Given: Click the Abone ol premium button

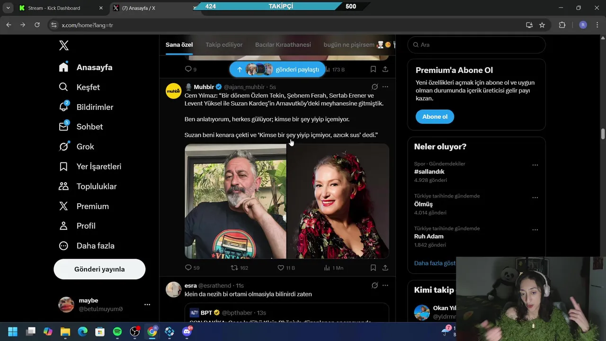Looking at the screenshot, I should coord(435,117).
